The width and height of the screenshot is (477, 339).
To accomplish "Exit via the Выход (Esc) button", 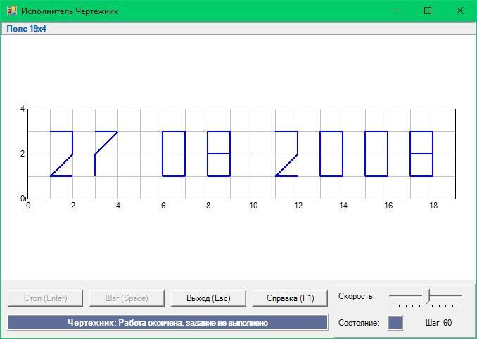I will 208,298.
